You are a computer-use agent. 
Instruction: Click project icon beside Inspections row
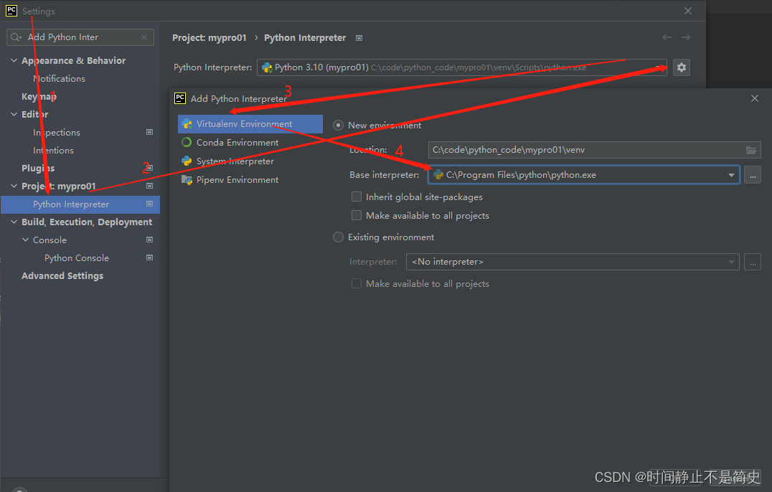point(150,132)
